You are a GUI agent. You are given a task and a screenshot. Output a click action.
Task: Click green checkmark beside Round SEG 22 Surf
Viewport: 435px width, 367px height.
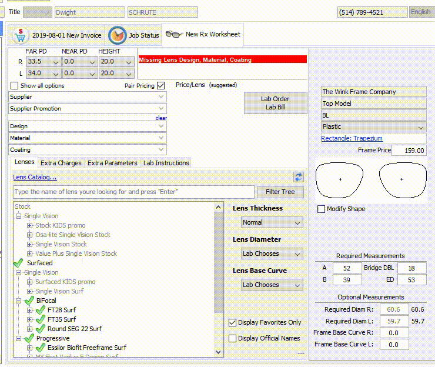tap(40, 329)
